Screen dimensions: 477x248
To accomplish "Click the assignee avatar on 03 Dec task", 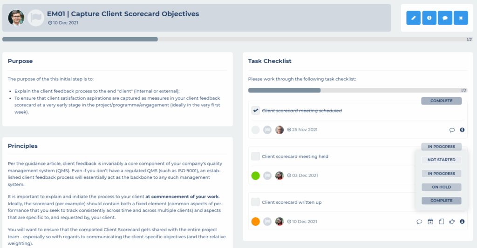I will coord(279,176).
